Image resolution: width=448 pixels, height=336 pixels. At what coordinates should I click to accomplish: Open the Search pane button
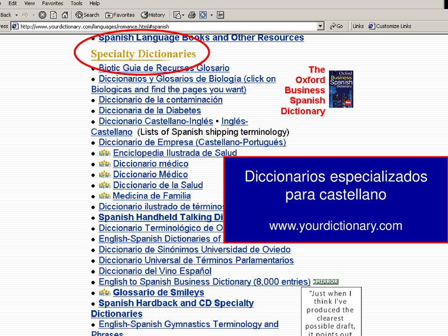point(87,15)
